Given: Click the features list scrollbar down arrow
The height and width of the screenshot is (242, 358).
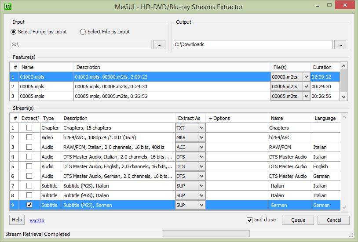Looking at the screenshot, I should 343,97.
